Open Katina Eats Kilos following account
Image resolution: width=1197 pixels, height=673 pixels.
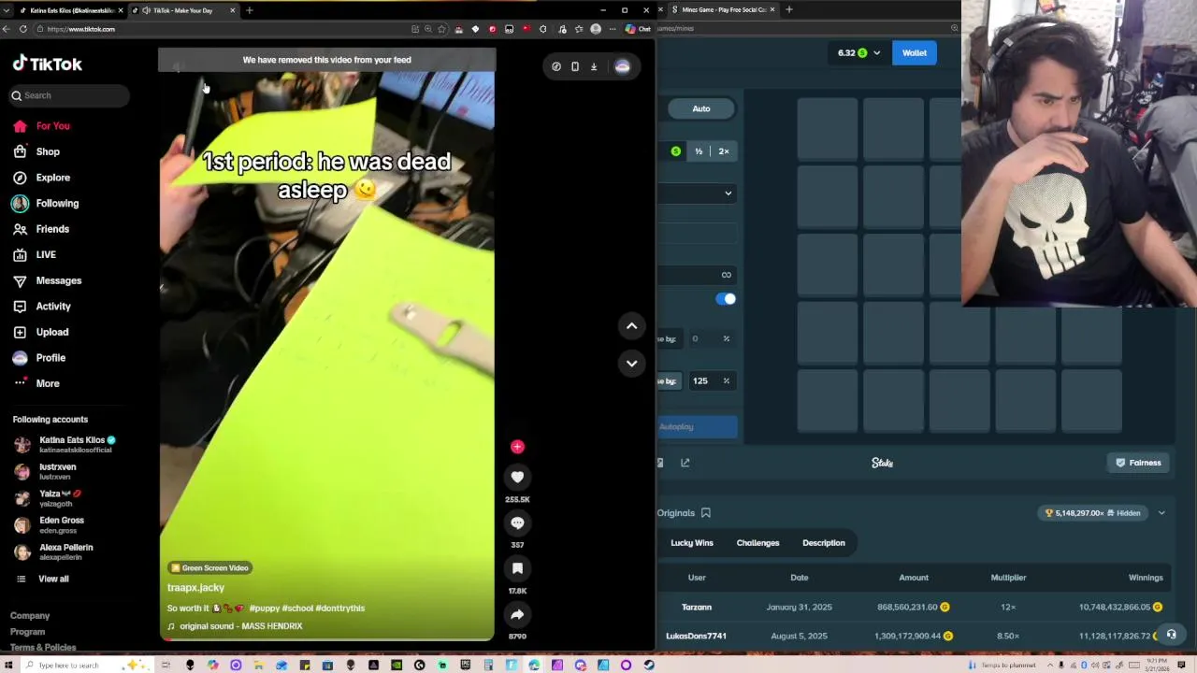pyautogui.click(x=65, y=445)
